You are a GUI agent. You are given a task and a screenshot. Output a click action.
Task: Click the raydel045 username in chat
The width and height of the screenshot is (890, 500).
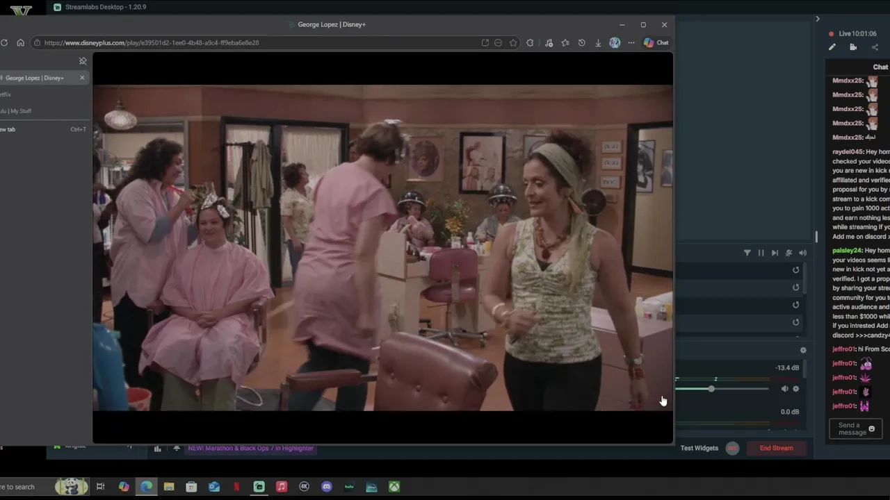point(848,151)
